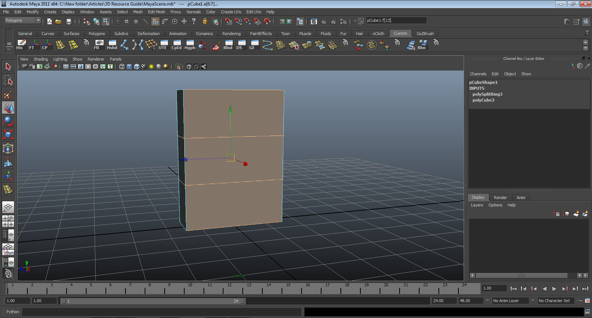Toggle the auto keyframe key button
Image resolution: width=592 pixels, height=318 pixels.
[579, 301]
